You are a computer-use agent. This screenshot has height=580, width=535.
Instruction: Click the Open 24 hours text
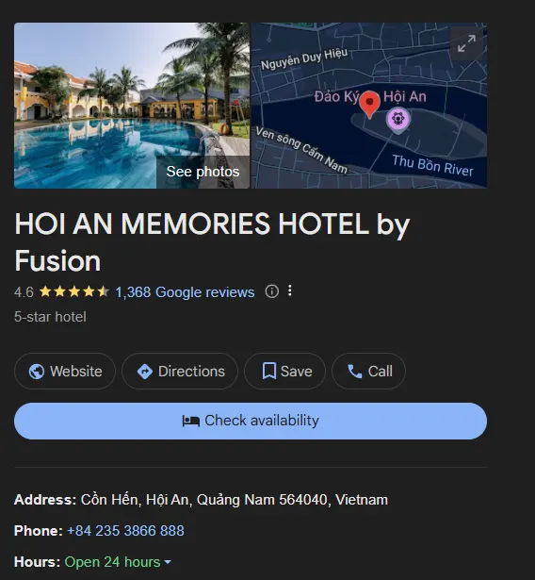pyautogui.click(x=112, y=562)
